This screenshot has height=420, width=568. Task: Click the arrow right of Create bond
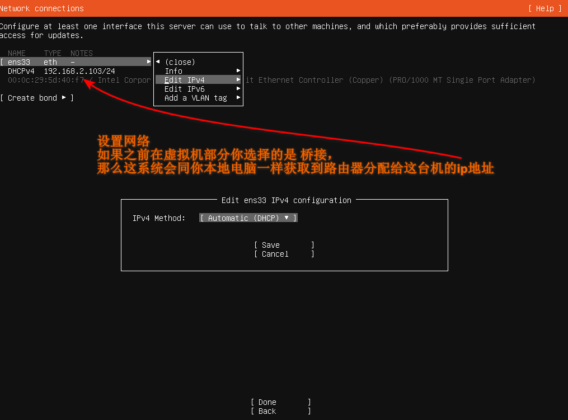64,98
